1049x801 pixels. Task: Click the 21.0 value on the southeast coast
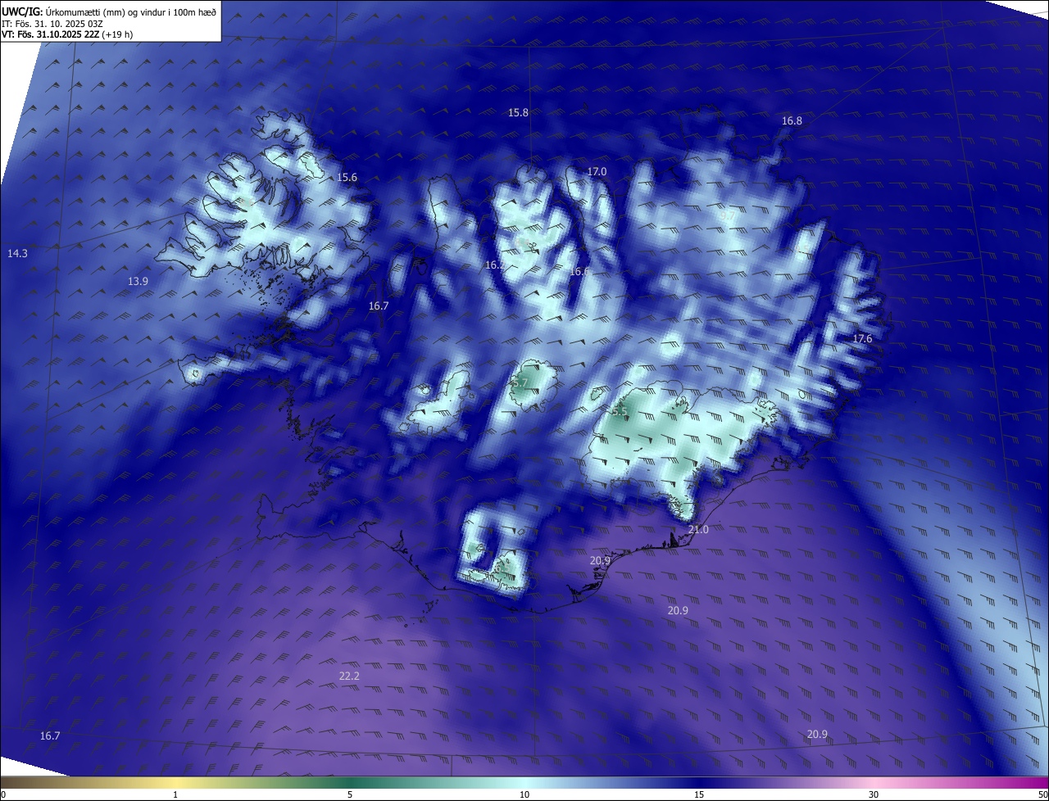[698, 530]
